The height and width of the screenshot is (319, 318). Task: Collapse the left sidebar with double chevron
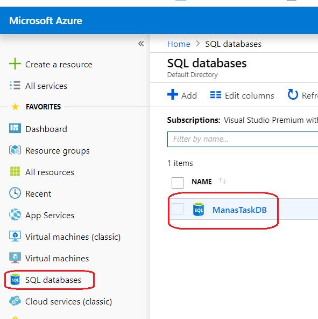pyautogui.click(x=141, y=44)
